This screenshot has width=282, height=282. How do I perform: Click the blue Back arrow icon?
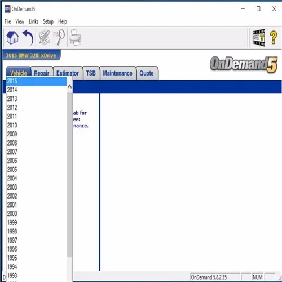(28, 38)
